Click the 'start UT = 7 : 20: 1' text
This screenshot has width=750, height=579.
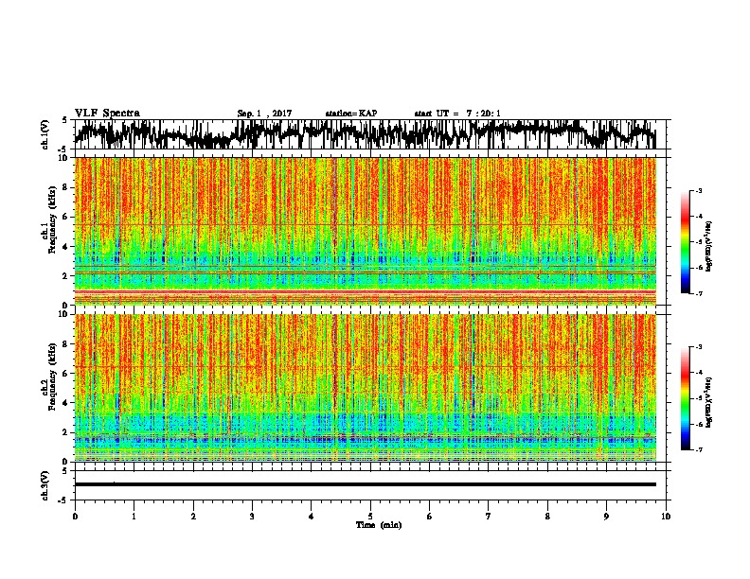coord(457,114)
